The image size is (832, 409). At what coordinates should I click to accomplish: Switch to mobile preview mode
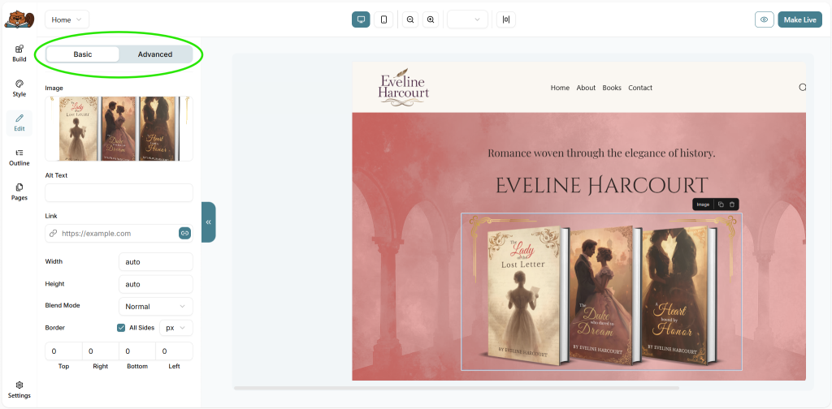383,19
